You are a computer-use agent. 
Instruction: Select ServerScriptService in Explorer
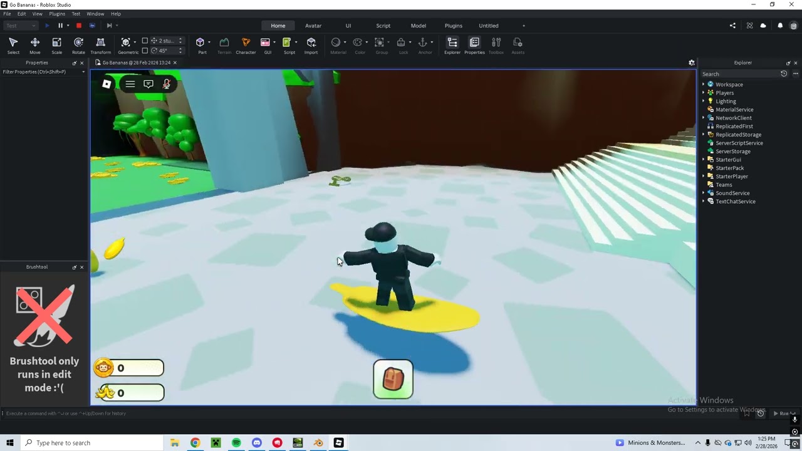(x=739, y=143)
